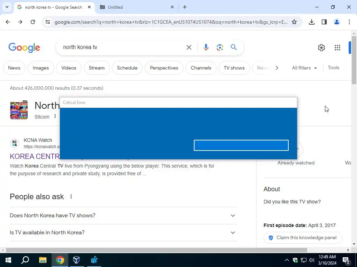Image resolution: width=357 pixels, height=267 pixels.
Task: Clear the search box text
Action: click(x=189, y=47)
